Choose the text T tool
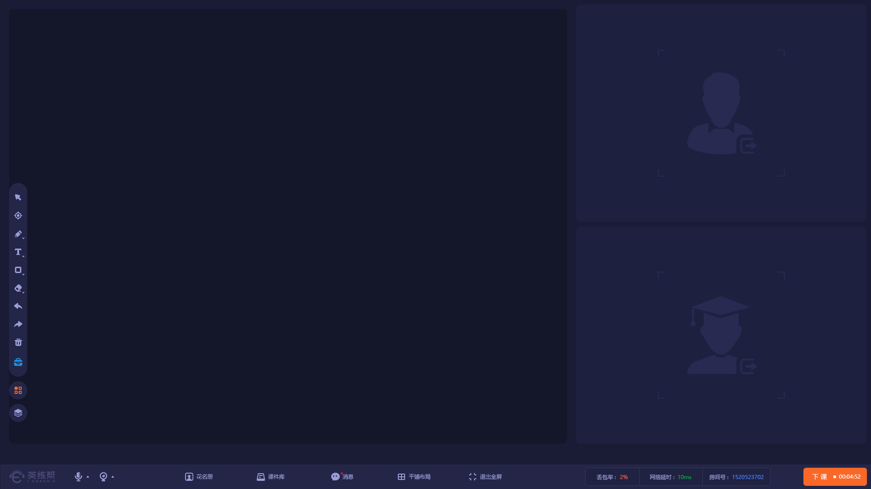The image size is (871, 489). [x=18, y=252]
